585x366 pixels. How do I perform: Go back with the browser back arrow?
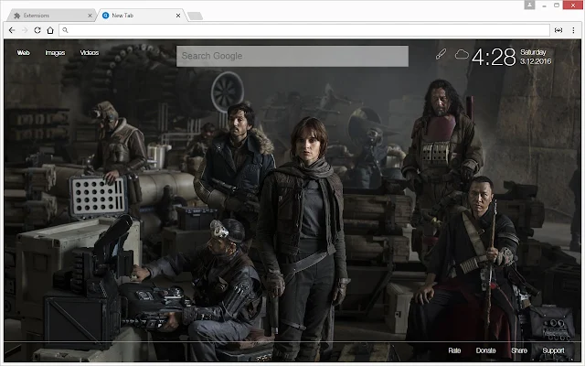pyautogui.click(x=12, y=30)
